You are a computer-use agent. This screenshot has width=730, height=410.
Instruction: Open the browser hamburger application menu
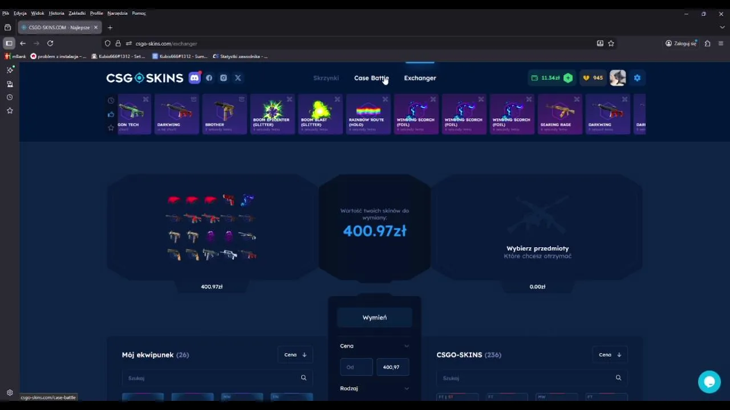pos(721,43)
